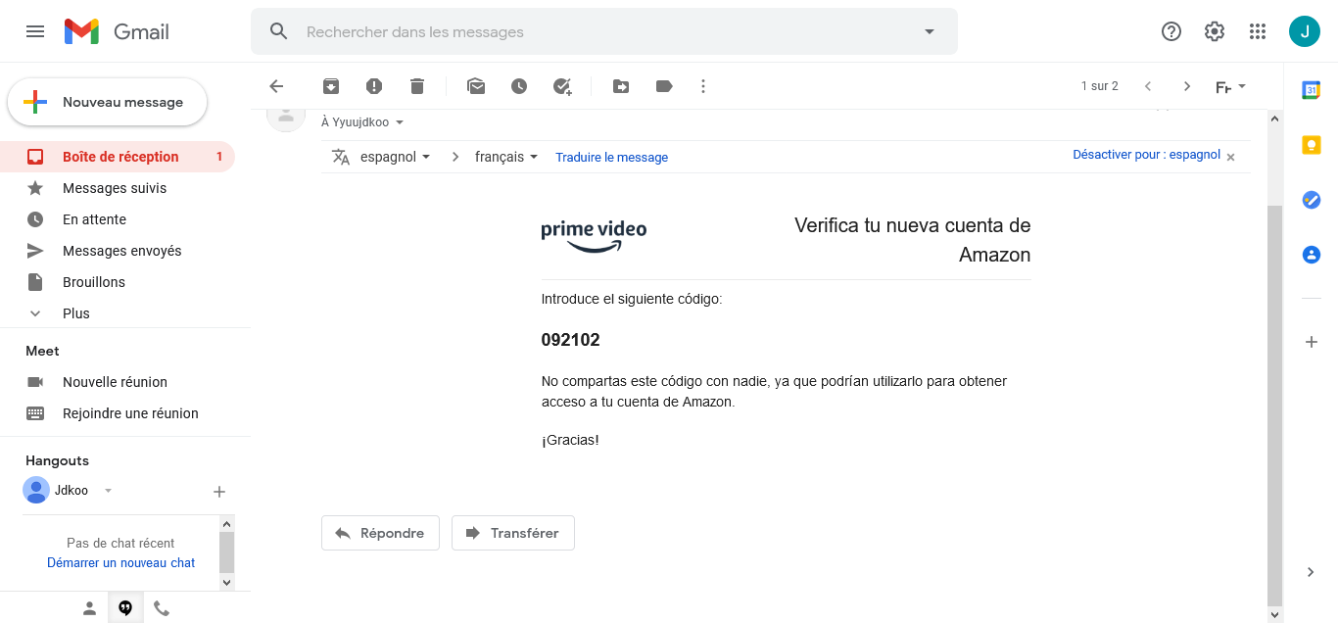The image size is (1338, 623).
Task: Click Désactiver pour : espagnol
Action: 1146,155
